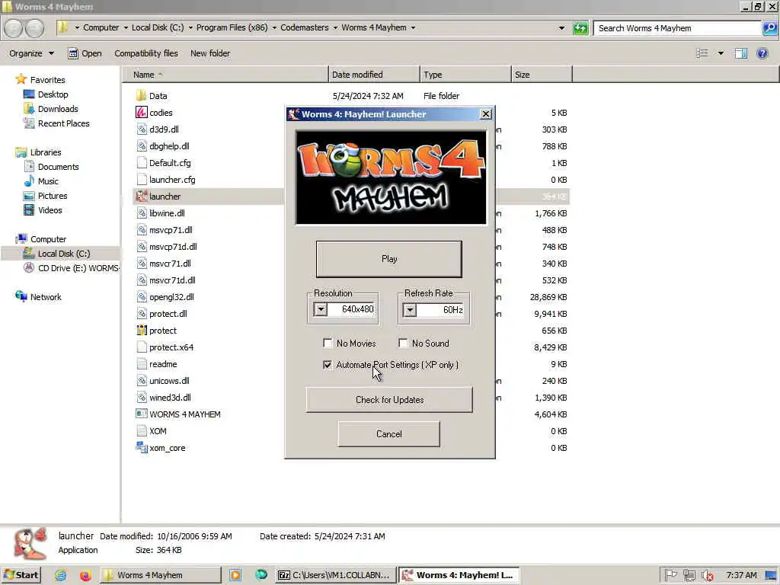
Task: Select the codies file icon
Action: 141,113
